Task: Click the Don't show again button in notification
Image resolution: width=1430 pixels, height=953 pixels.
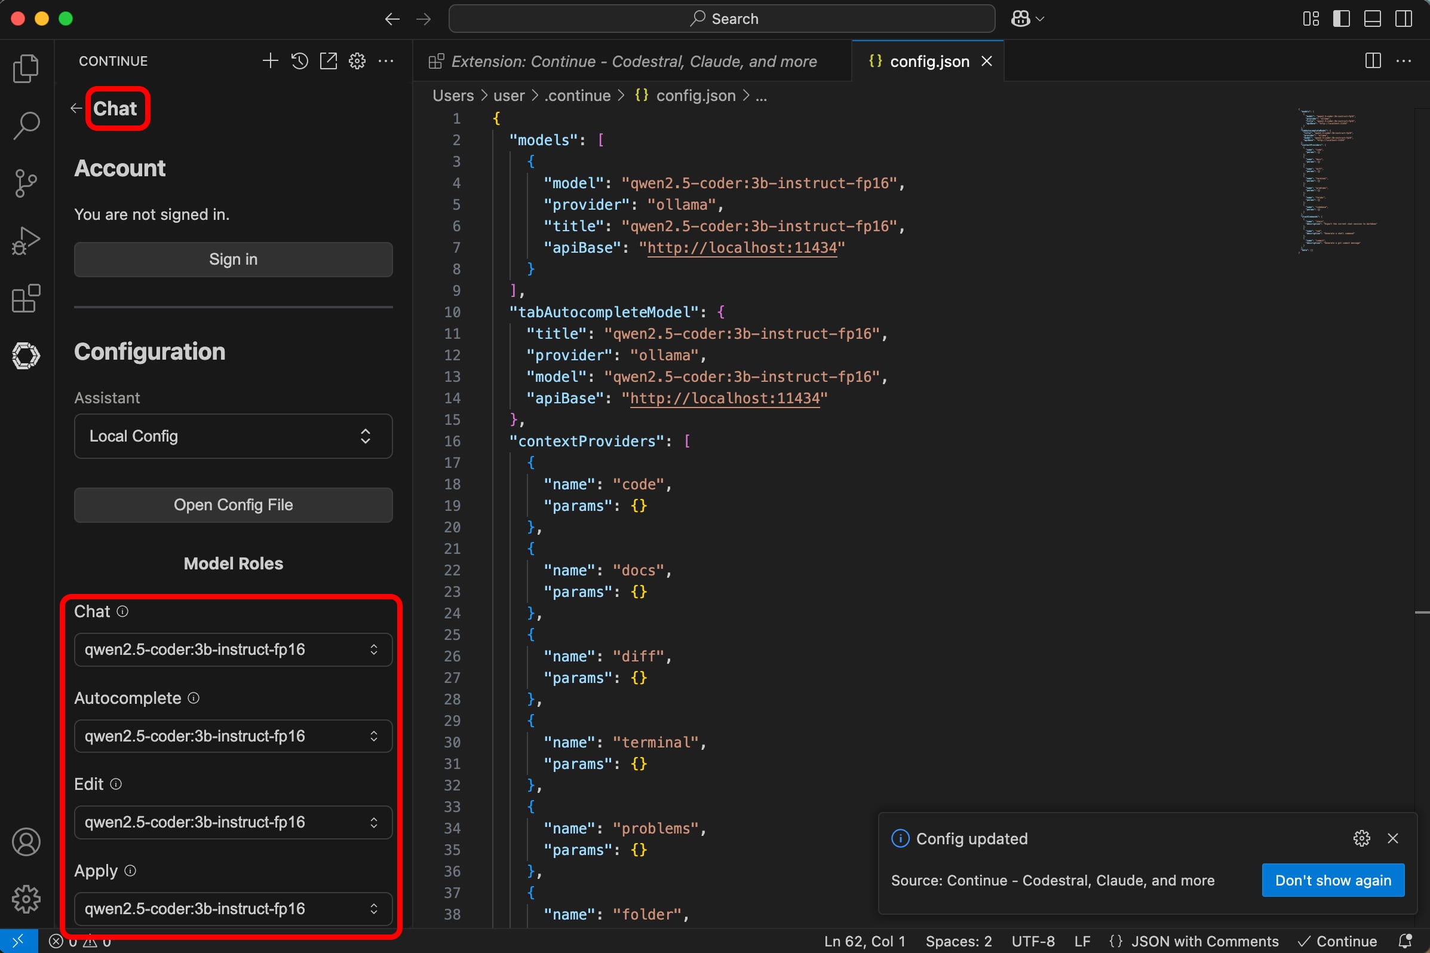Action: coord(1332,880)
